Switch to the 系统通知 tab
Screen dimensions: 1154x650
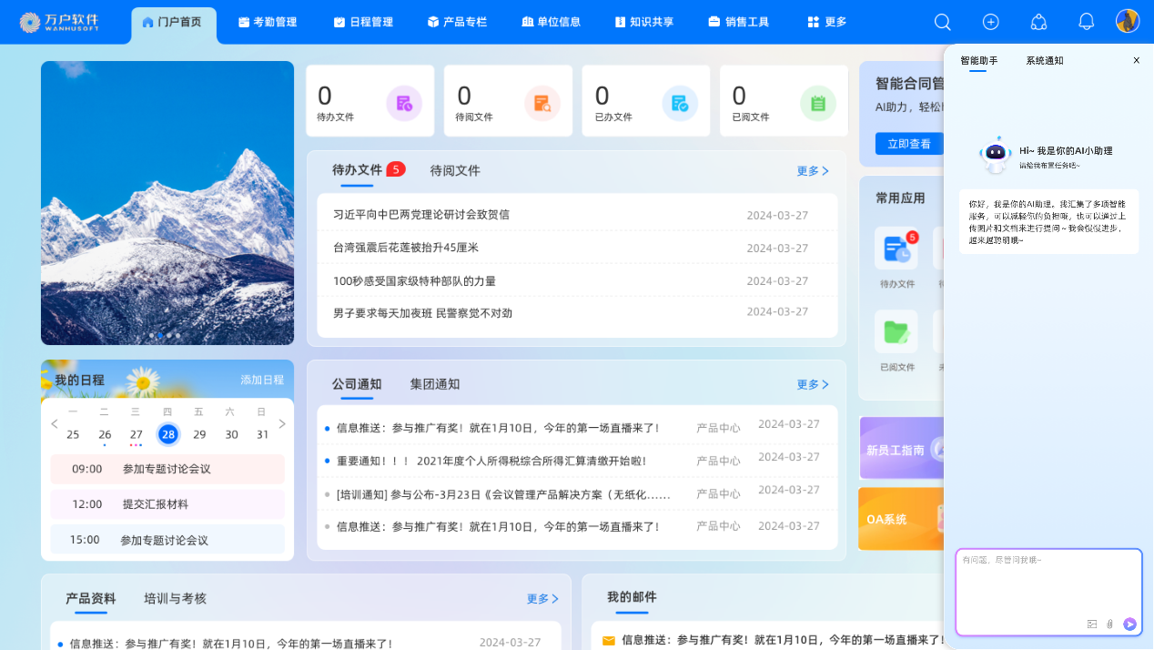[x=1044, y=60]
